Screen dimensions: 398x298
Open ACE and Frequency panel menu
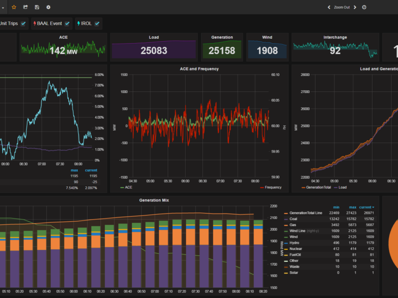pyautogui.click(x=199, y=69)
